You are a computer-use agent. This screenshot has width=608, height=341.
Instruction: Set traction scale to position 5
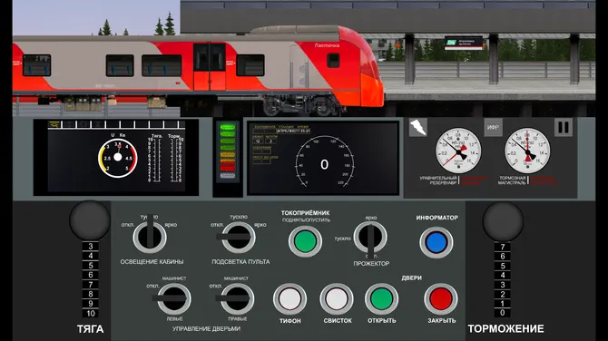pos(91,266)
